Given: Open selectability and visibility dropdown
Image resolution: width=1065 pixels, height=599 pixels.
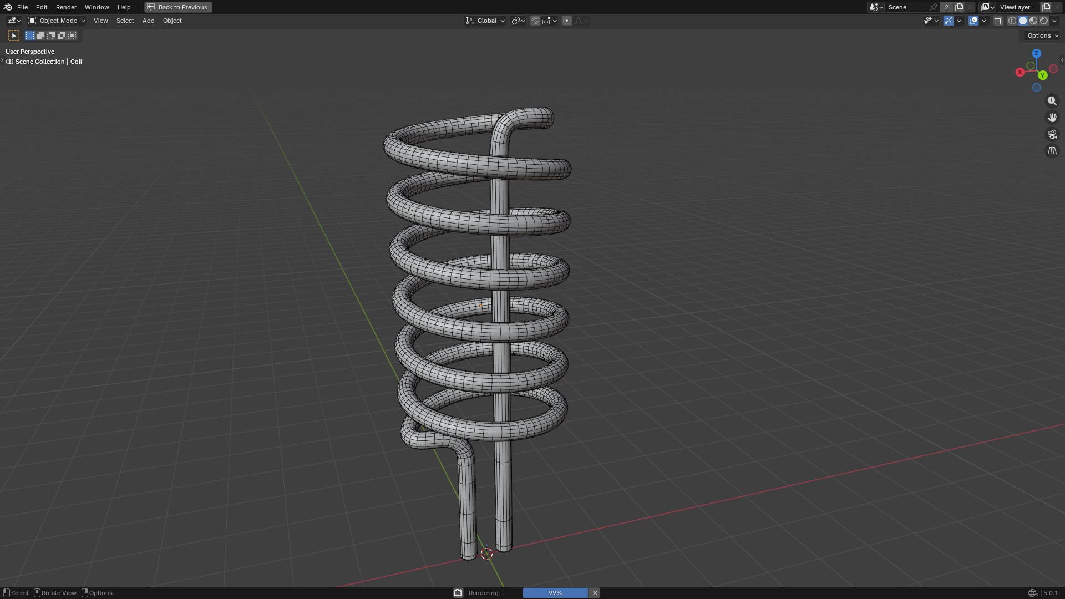Looking at the screenshot, I should [930, 21].
